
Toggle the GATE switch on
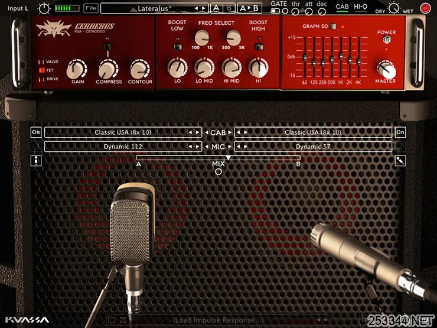(275, 11)
